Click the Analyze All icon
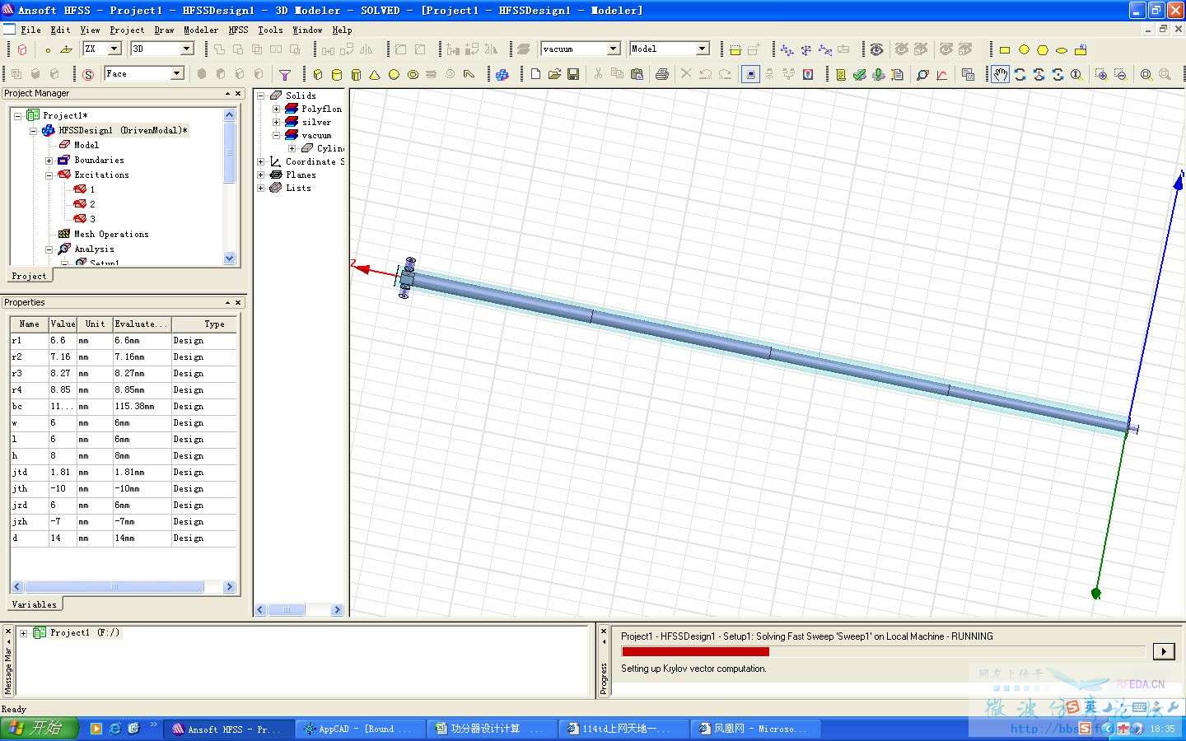The height and width of the screenshot is (741, 1186). pyautogui.click(x=879, y=74)
